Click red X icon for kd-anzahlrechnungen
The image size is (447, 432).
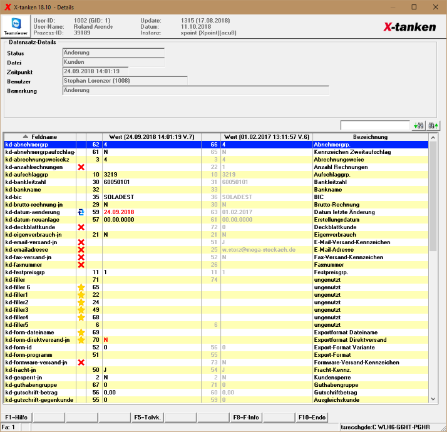[x=81, y=167]
